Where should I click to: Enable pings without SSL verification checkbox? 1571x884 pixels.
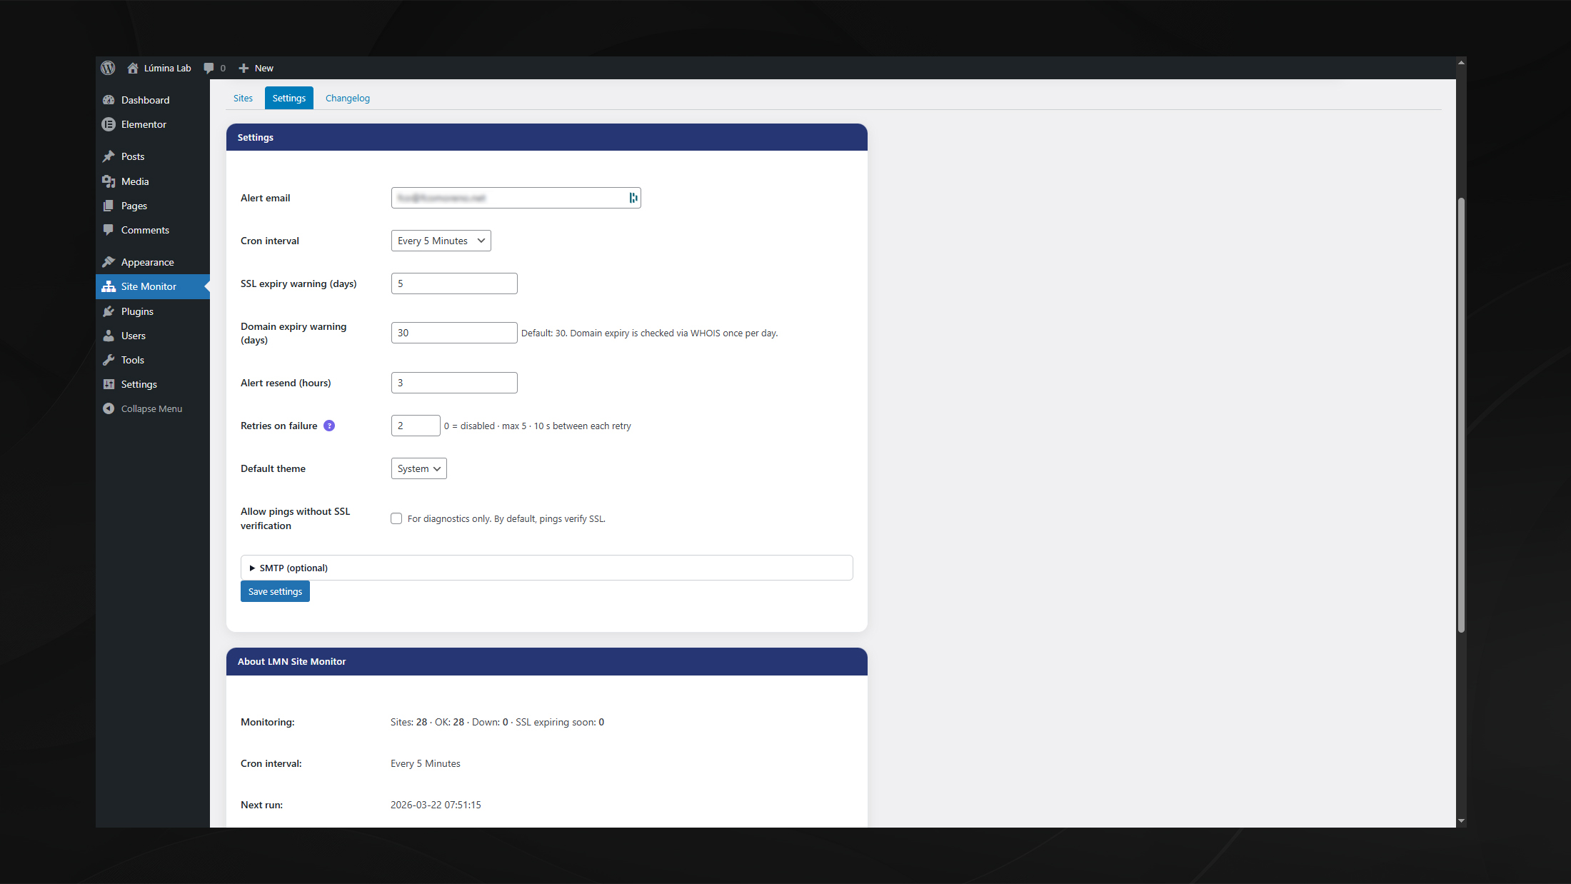396,518
